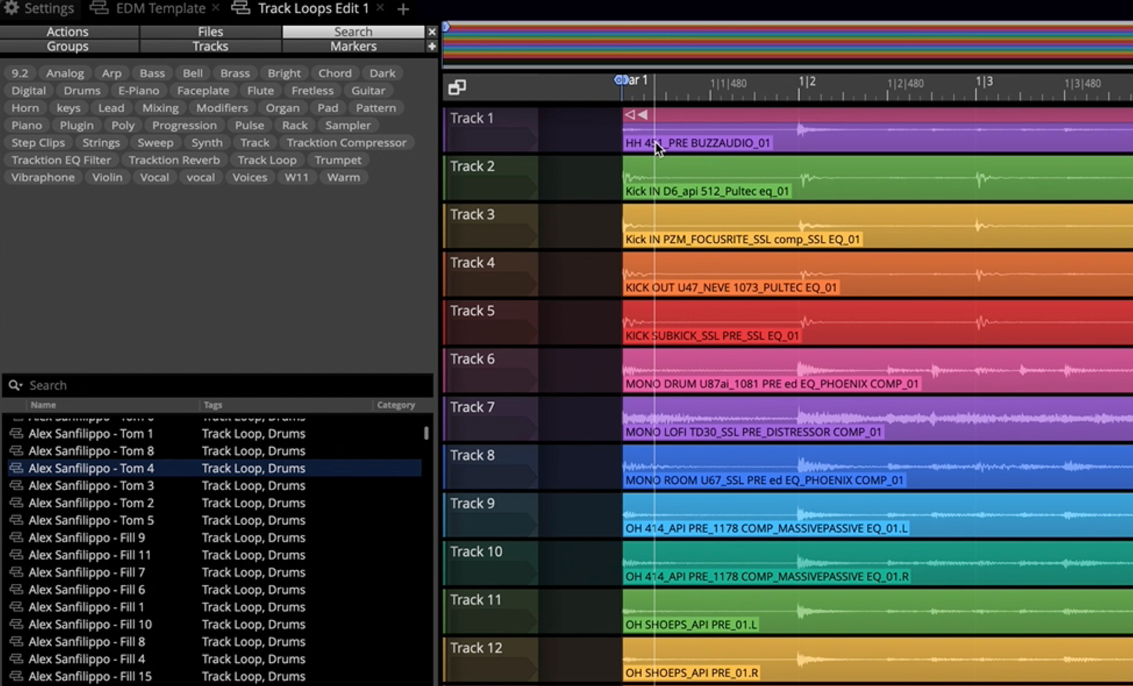Click the plus icon beside Markers

432,46
